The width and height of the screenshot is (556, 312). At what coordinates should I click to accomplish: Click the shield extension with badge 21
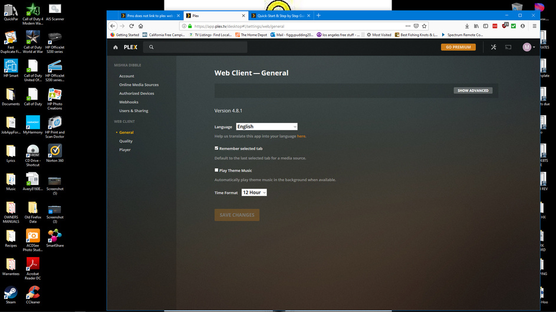click(505, 25)
